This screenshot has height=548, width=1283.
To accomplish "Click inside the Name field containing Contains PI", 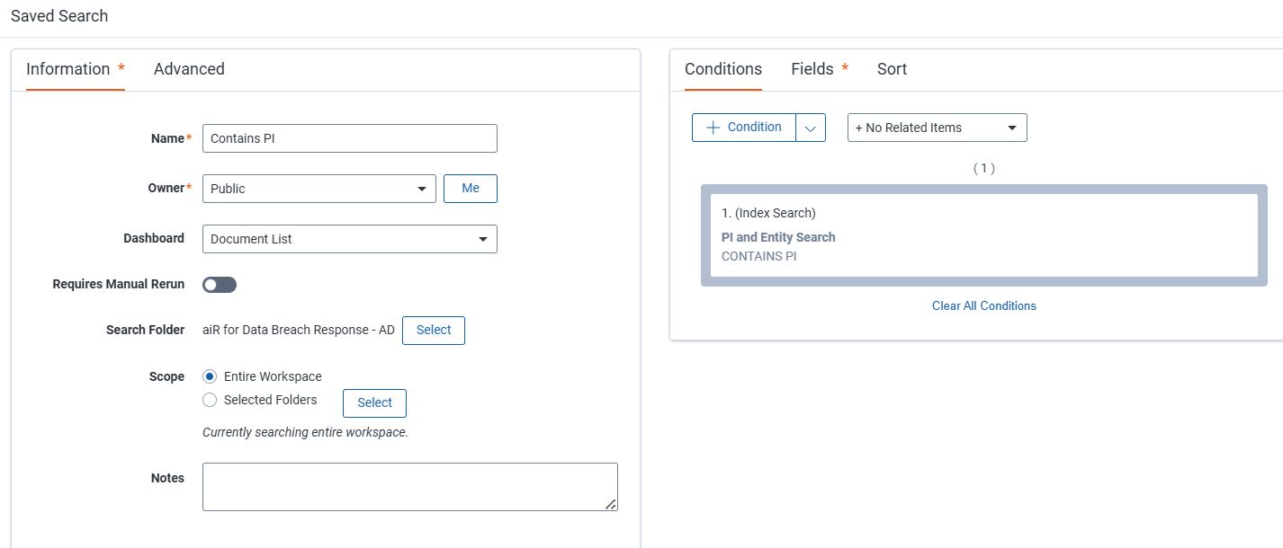I will click(x=349, y=138).
